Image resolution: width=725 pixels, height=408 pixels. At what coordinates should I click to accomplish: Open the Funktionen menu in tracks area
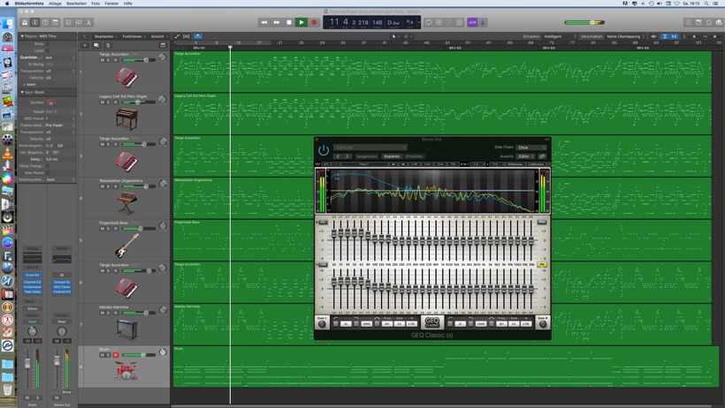(x=134, y=36)
